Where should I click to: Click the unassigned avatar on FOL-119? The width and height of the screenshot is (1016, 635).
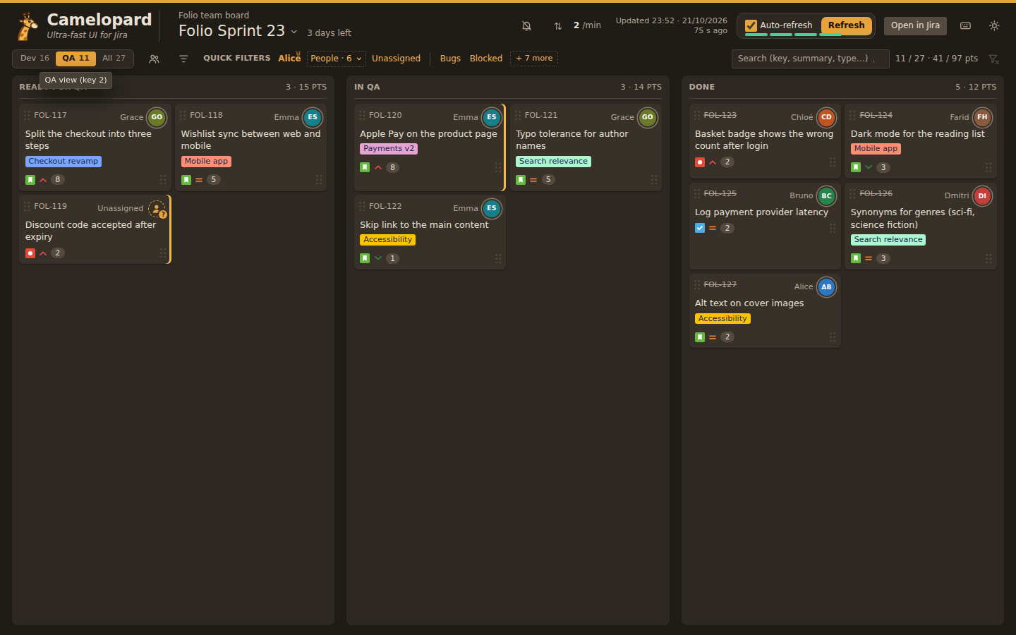point(157,208)
